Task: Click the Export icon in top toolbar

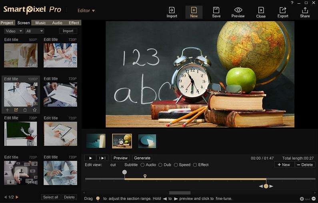Action: click(283, 10)
